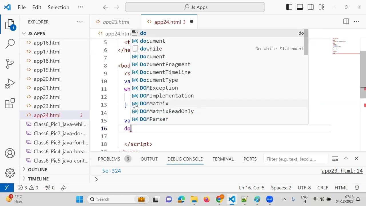Click Ln 16, Col 5 cursor position

tap(252, 188)
